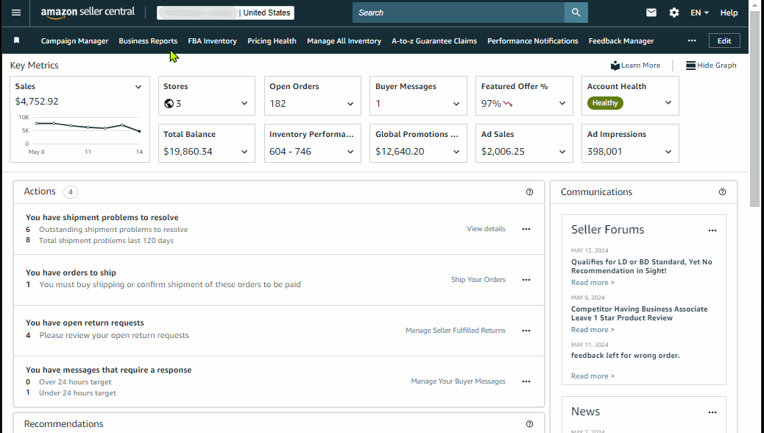Click the bookmark icon in the favorites bar
The image size is (764, 433).
coord(17,41)
